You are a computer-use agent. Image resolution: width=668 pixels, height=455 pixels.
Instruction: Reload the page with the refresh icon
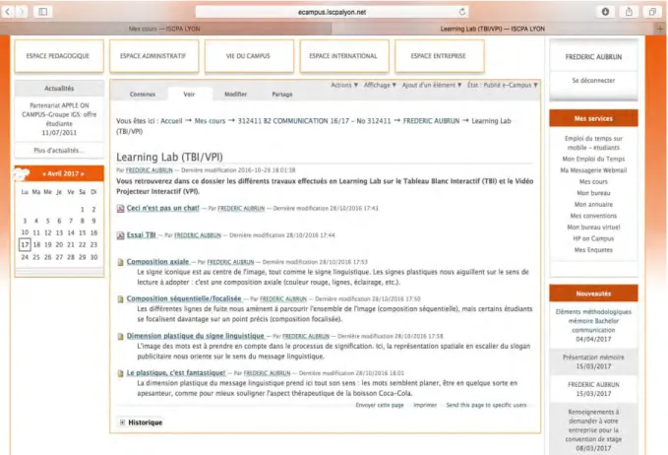(462, 12)
